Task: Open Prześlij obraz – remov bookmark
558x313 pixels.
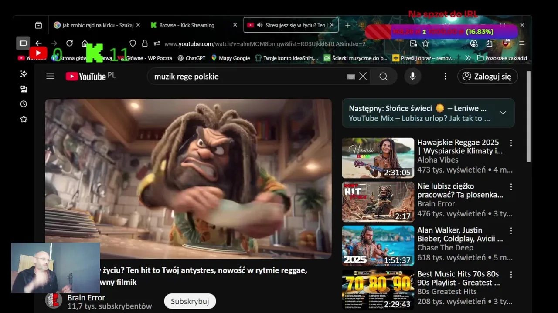Action: click(x=424, y=58)
